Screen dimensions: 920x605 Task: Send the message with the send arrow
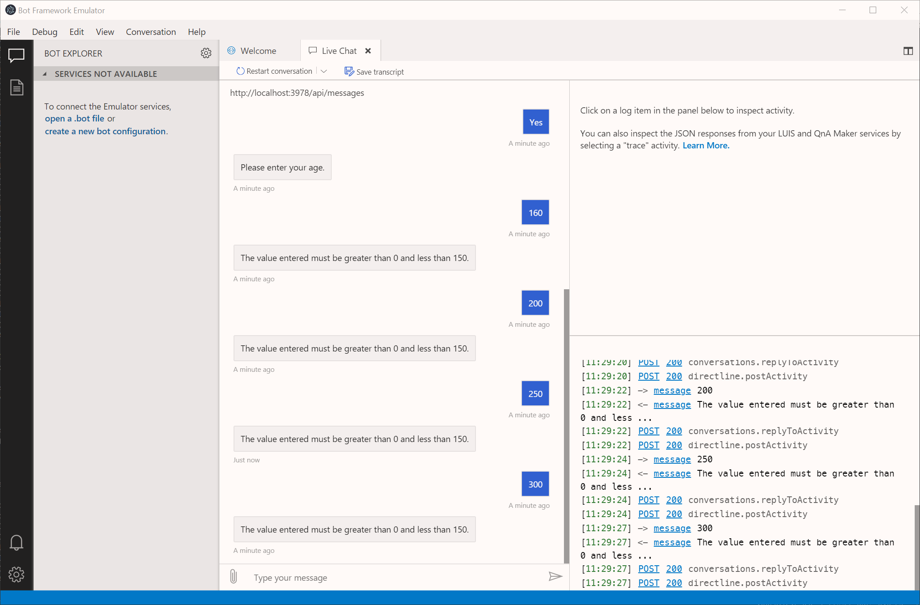(556, 577)
